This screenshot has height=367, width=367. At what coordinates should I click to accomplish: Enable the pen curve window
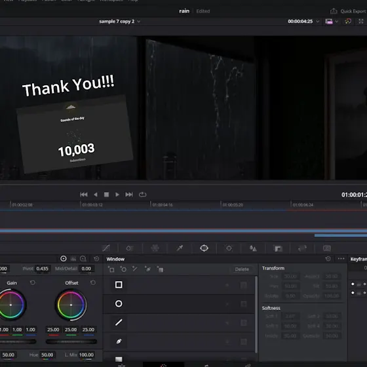(119, 341)
